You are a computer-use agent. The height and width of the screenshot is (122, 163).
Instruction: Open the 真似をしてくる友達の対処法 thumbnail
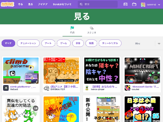tap(21, 109)
